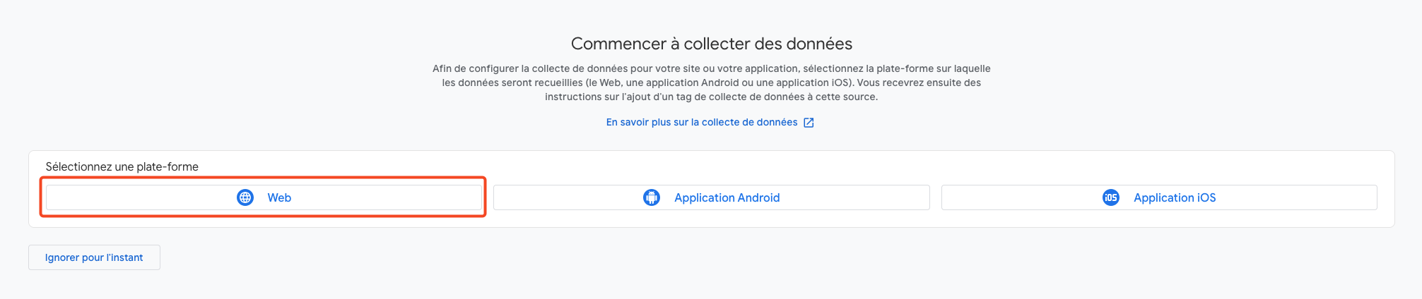The image size is (1422, 299).
Task: Choose the Application Android platform button
Action: tap(711, 197)
